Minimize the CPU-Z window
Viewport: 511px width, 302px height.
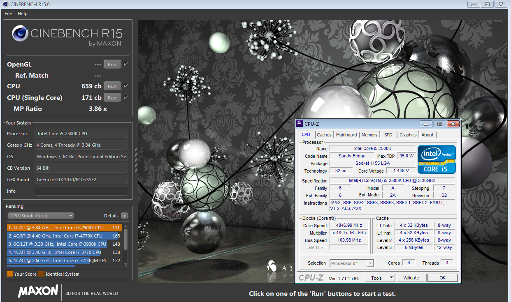(427, 124)
